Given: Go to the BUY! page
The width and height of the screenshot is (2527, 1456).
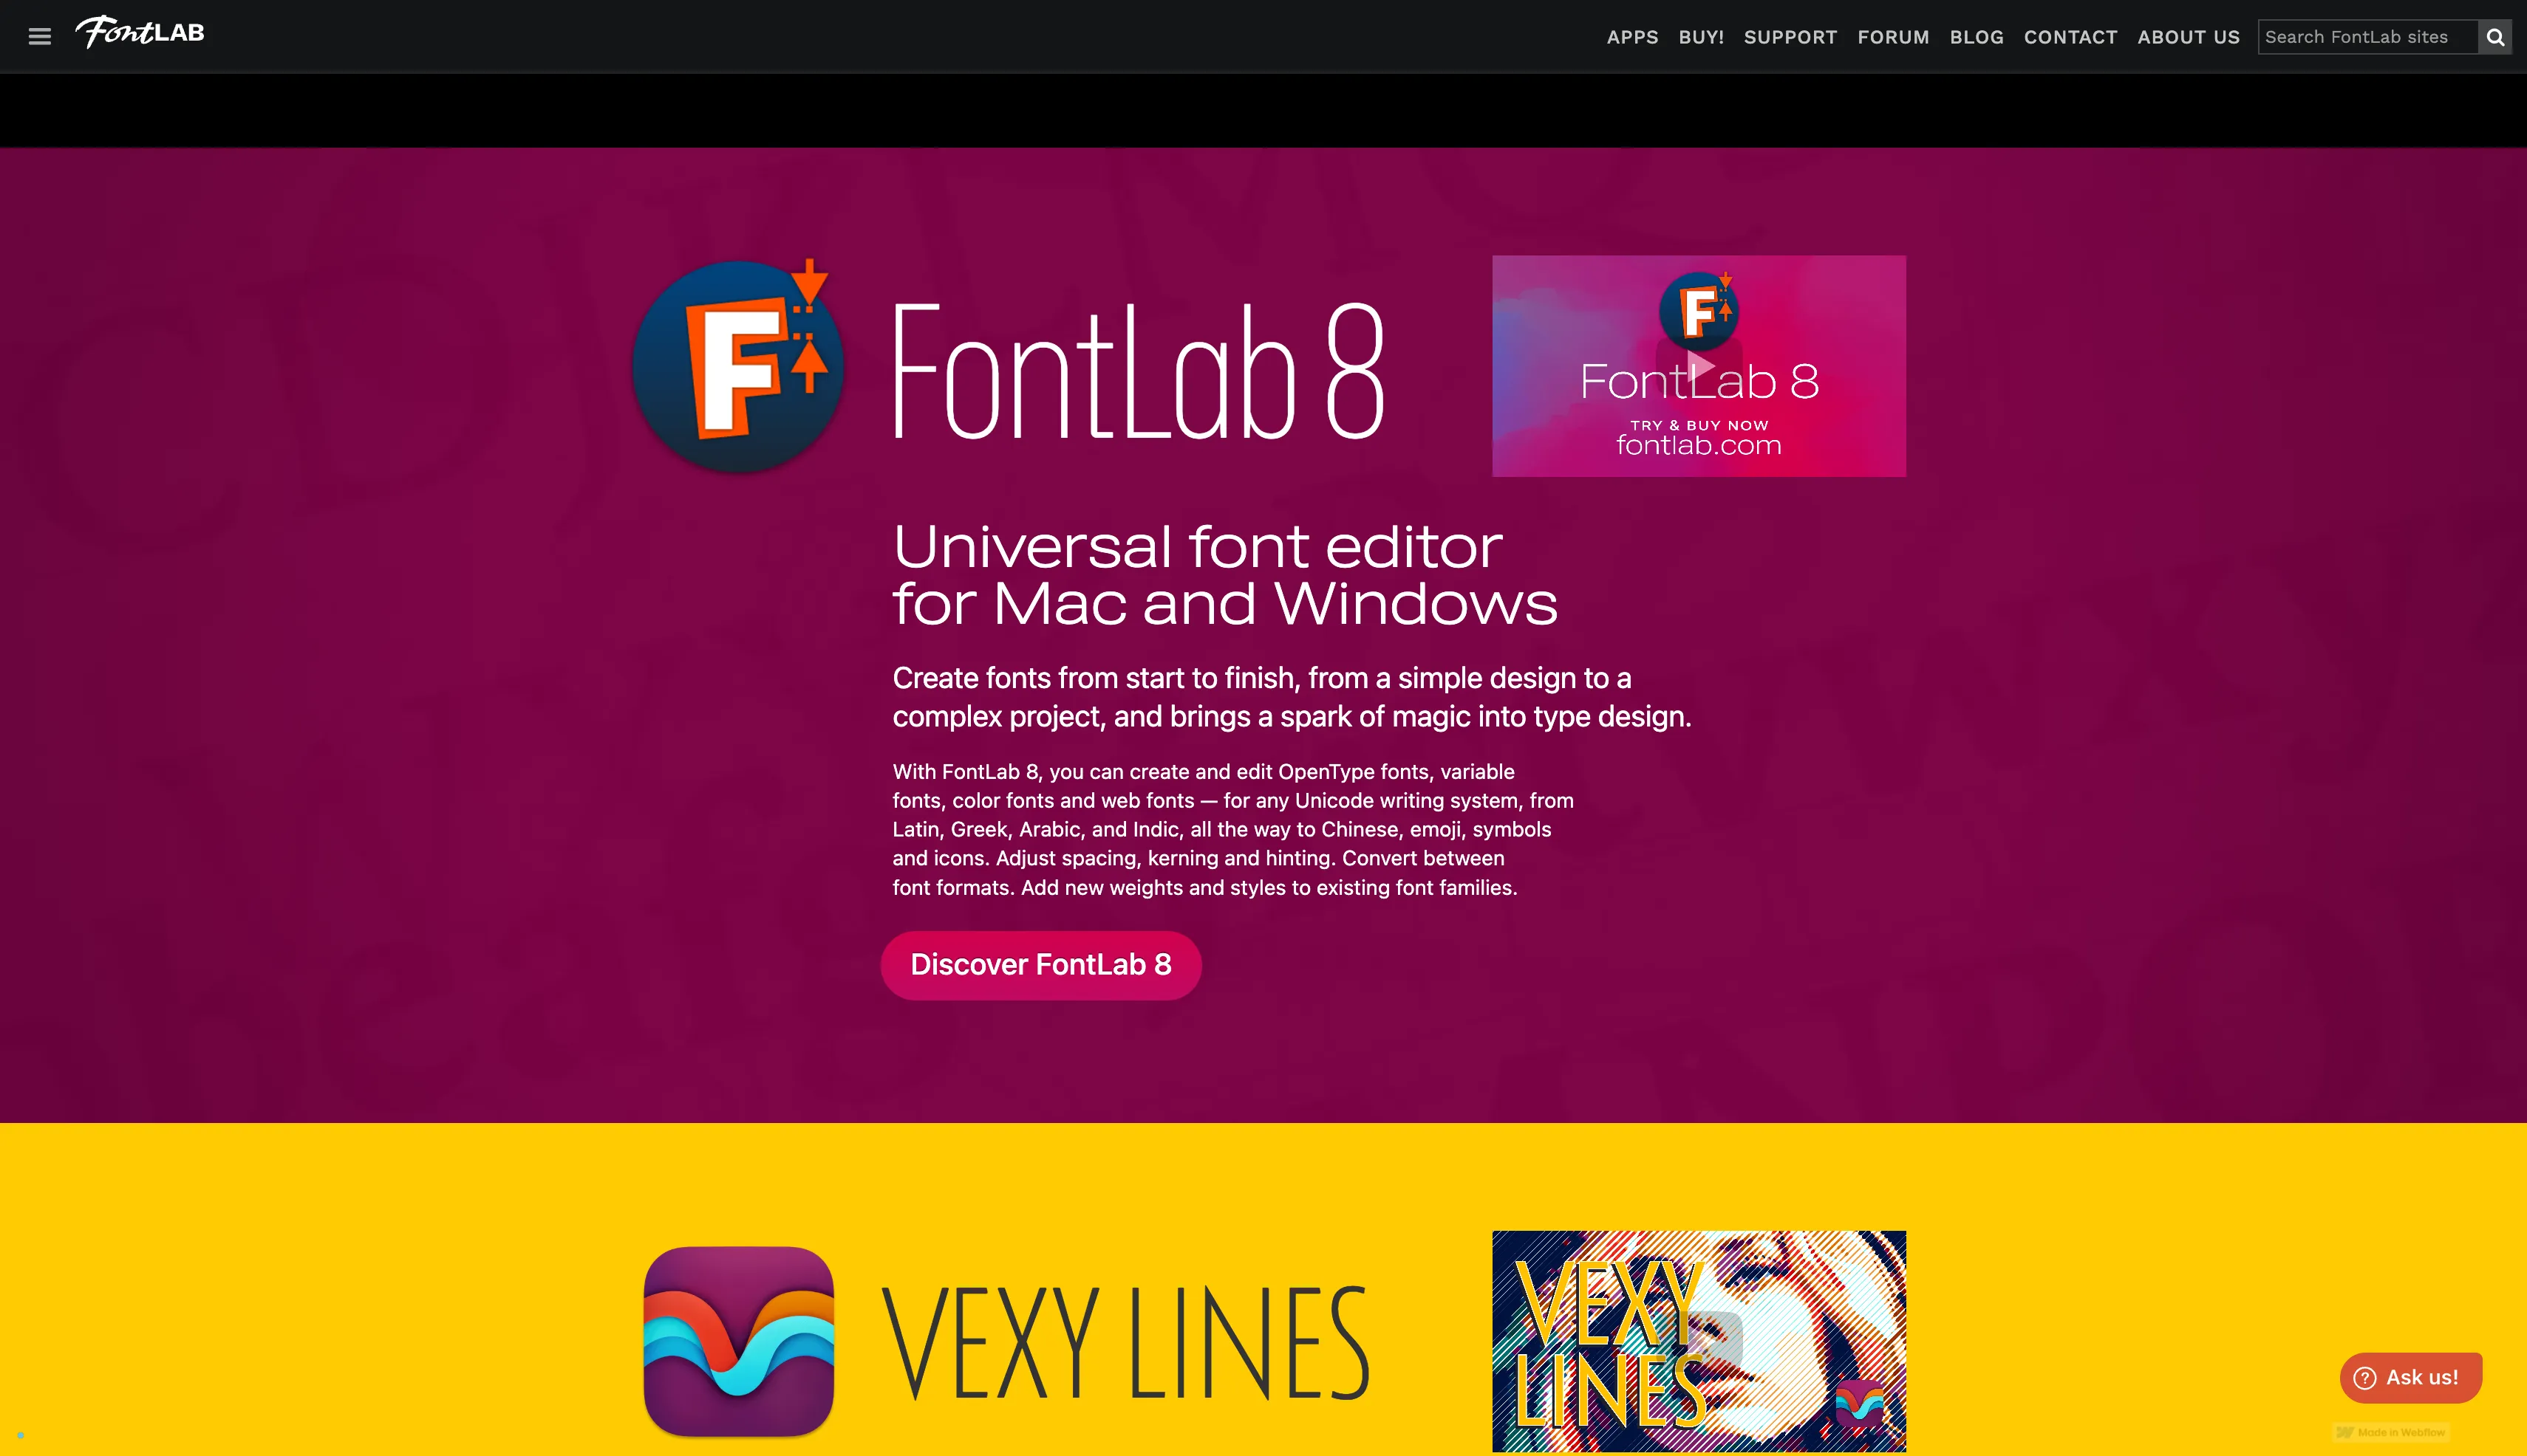Looking at the screenshot, I should 1702,37.
